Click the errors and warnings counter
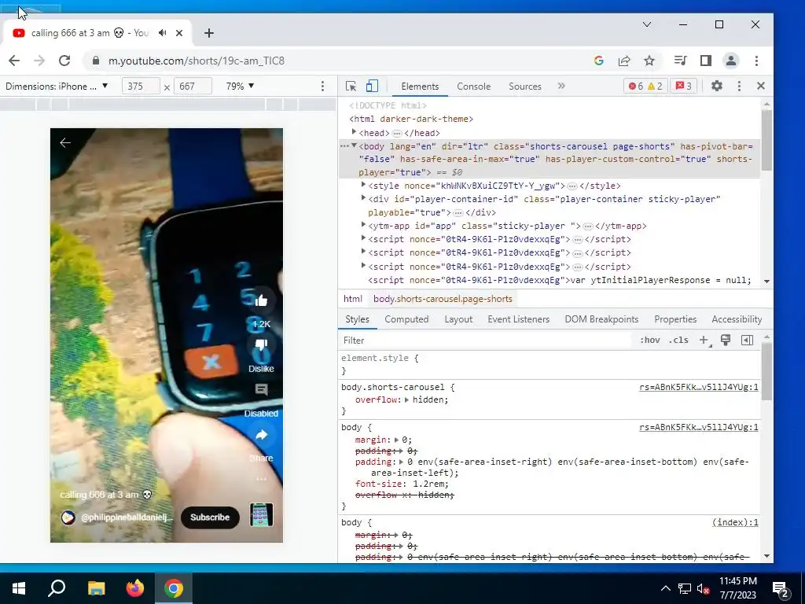 tap(646, 86)
